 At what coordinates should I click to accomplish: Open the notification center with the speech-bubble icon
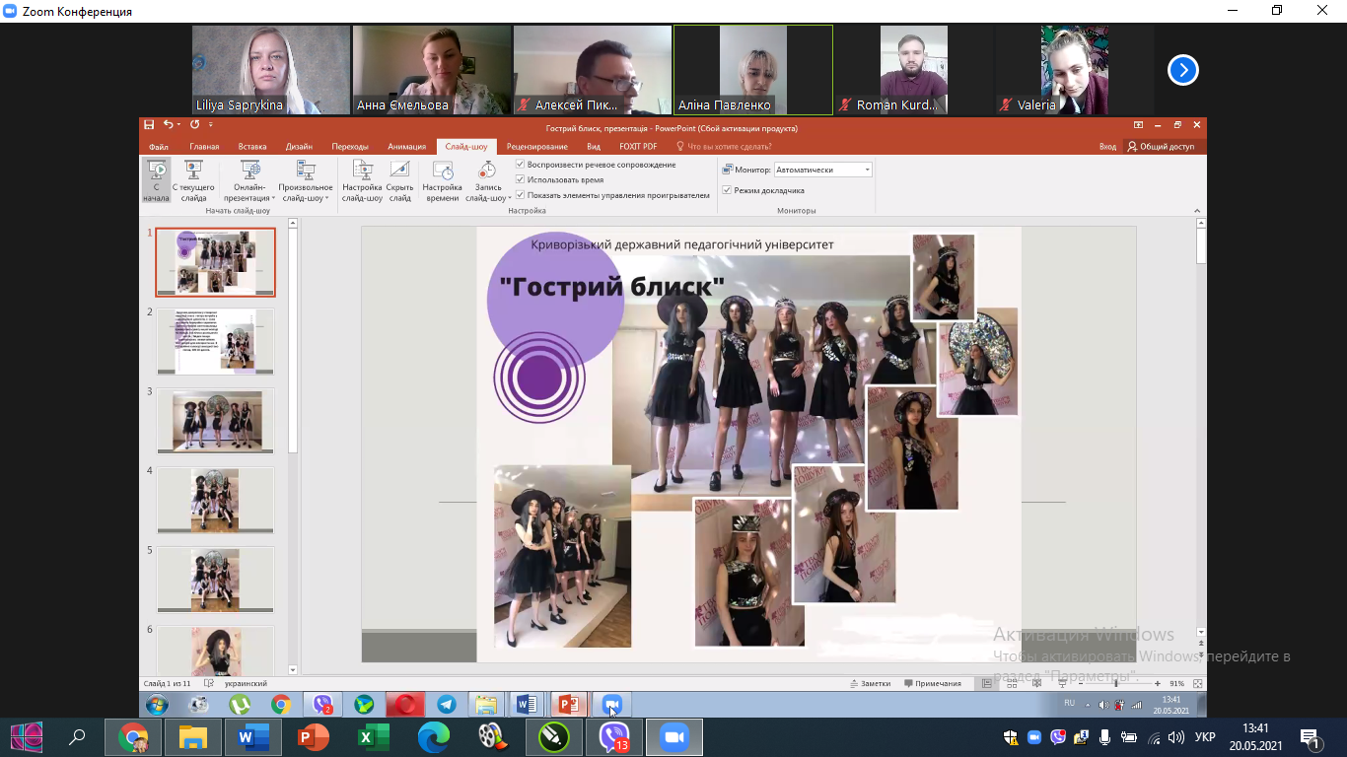[1311, 737]
